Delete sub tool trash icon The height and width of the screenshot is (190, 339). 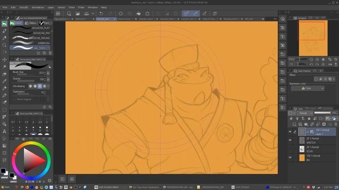tap(50, 53)
